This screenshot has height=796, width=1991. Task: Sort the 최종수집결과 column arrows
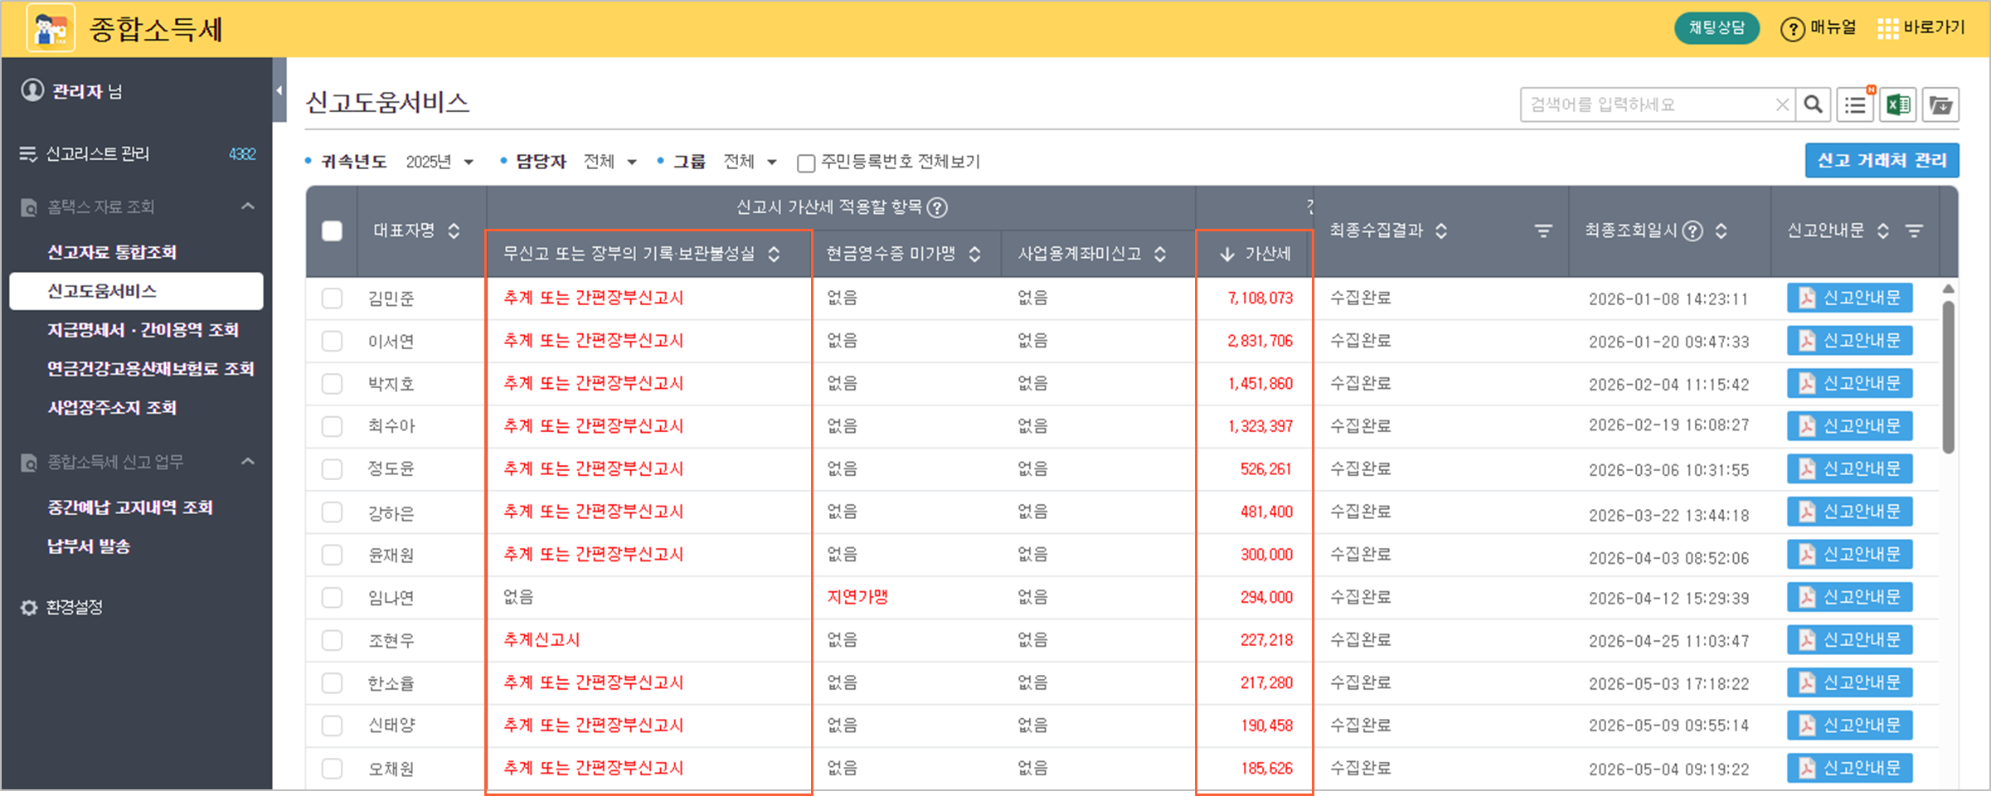point(1441,231)
